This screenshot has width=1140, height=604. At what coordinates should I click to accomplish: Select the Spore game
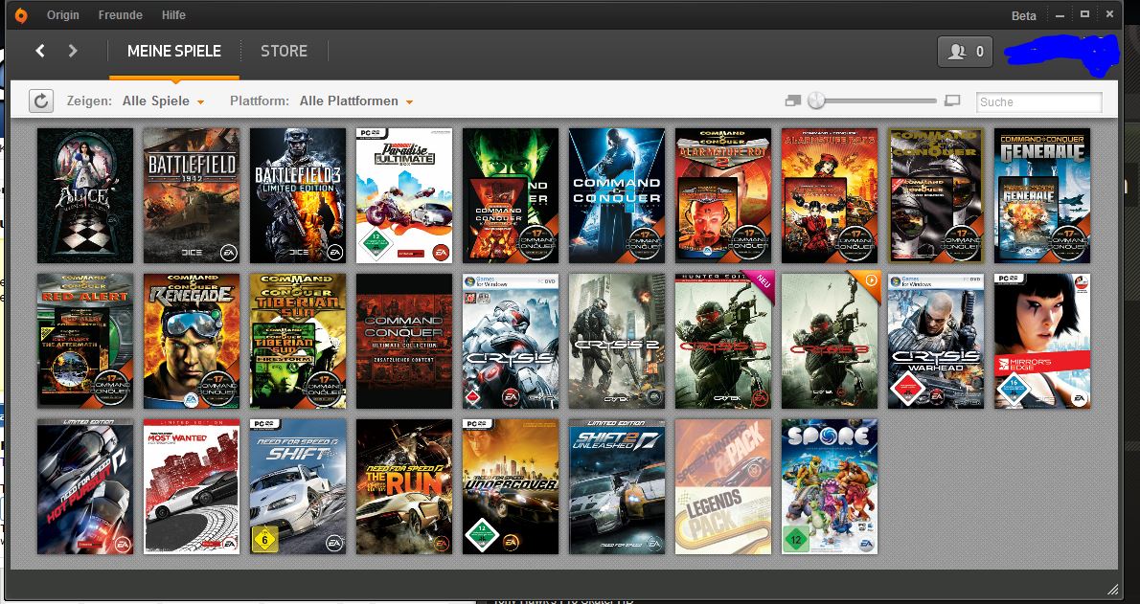pos(830,486)
